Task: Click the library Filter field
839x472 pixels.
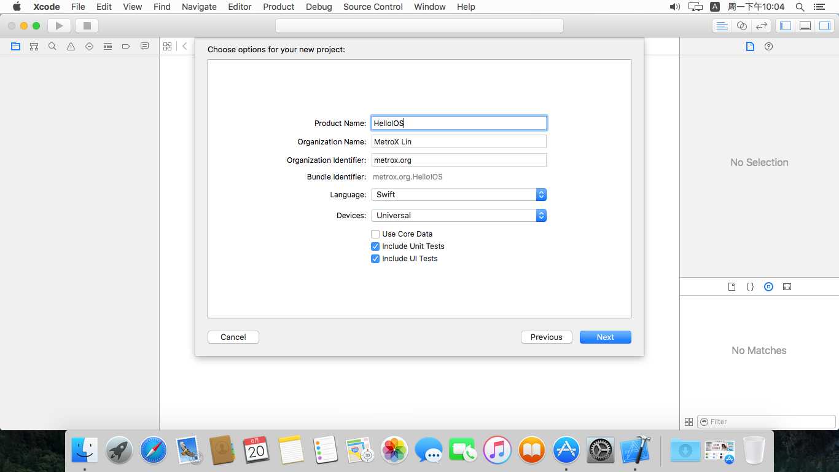Action: (767, 422)
